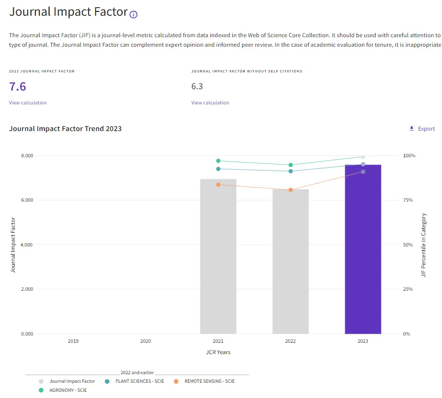Open the Export link for the chart

click(422, 129)
